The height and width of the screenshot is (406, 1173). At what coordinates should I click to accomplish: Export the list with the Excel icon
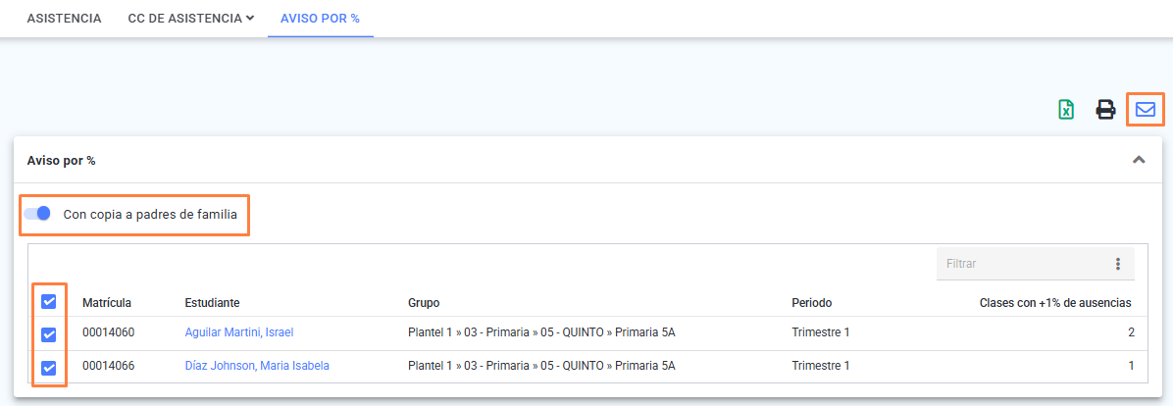(1066, 110)
